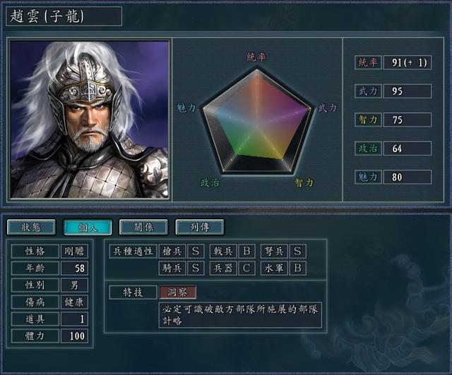The height and width of the screenshot is (375, 452).
Task: Click the 水軍 B aptitude grade
Action: [298, 269]
